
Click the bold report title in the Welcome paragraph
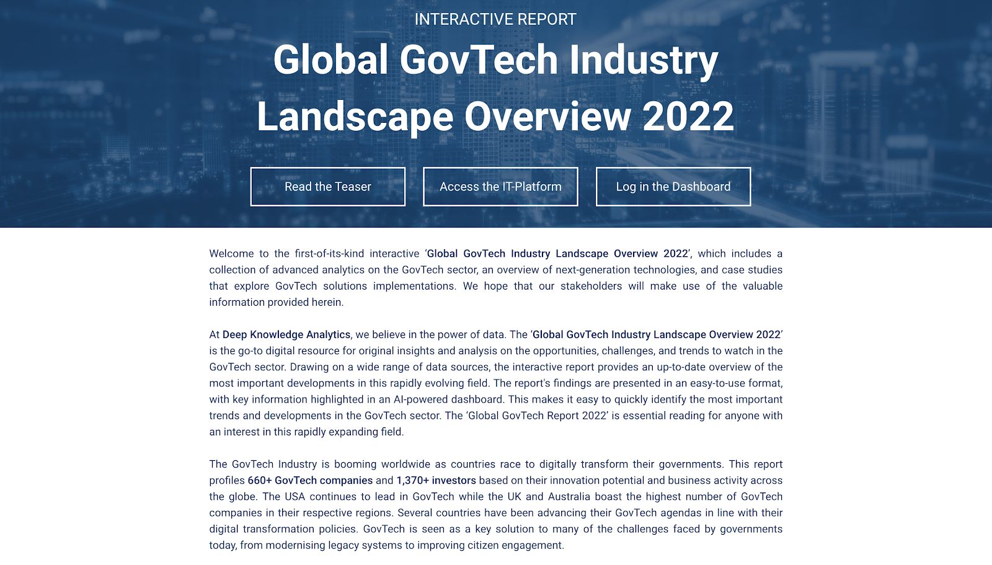[557, 254]
